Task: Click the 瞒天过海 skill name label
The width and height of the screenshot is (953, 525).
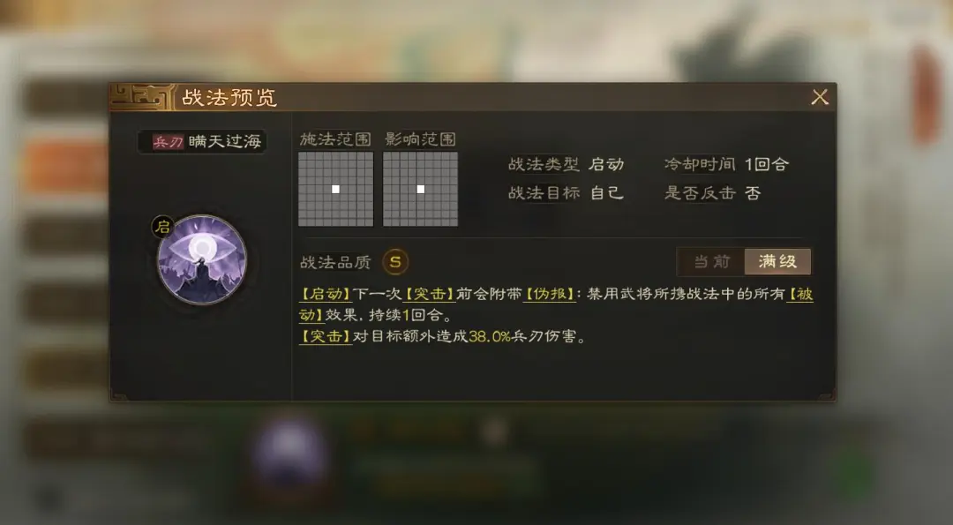Action: 225,141
